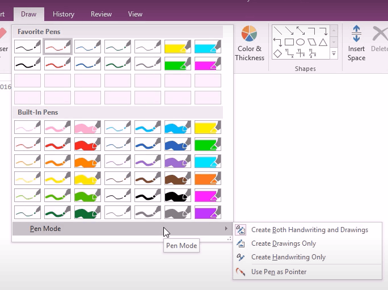Pick thin black favorite pen

coord(27,47)
